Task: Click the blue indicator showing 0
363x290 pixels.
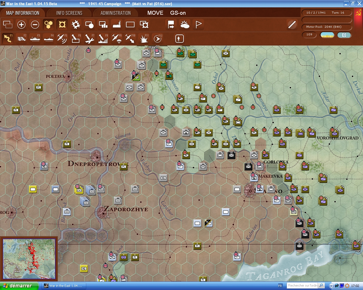Action: coord(344,35)
